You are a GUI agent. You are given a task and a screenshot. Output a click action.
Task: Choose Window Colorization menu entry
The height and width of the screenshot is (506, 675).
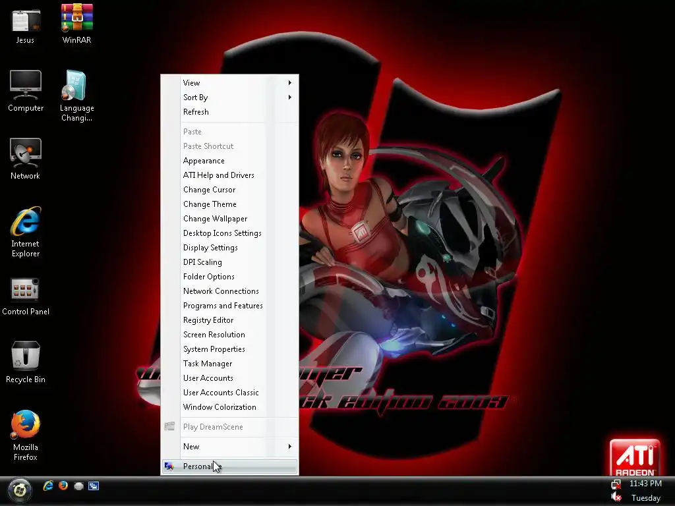pos(220,407)
